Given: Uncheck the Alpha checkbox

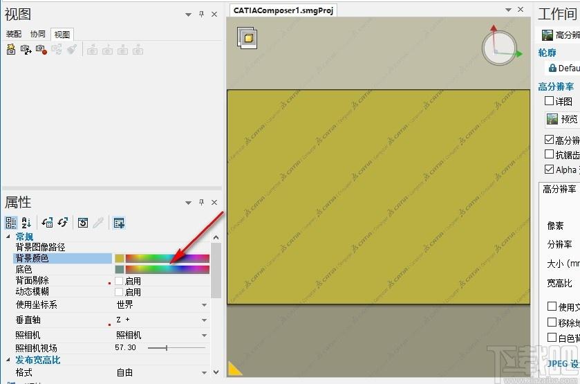Looking at the screenshot, I should point(550,170).
